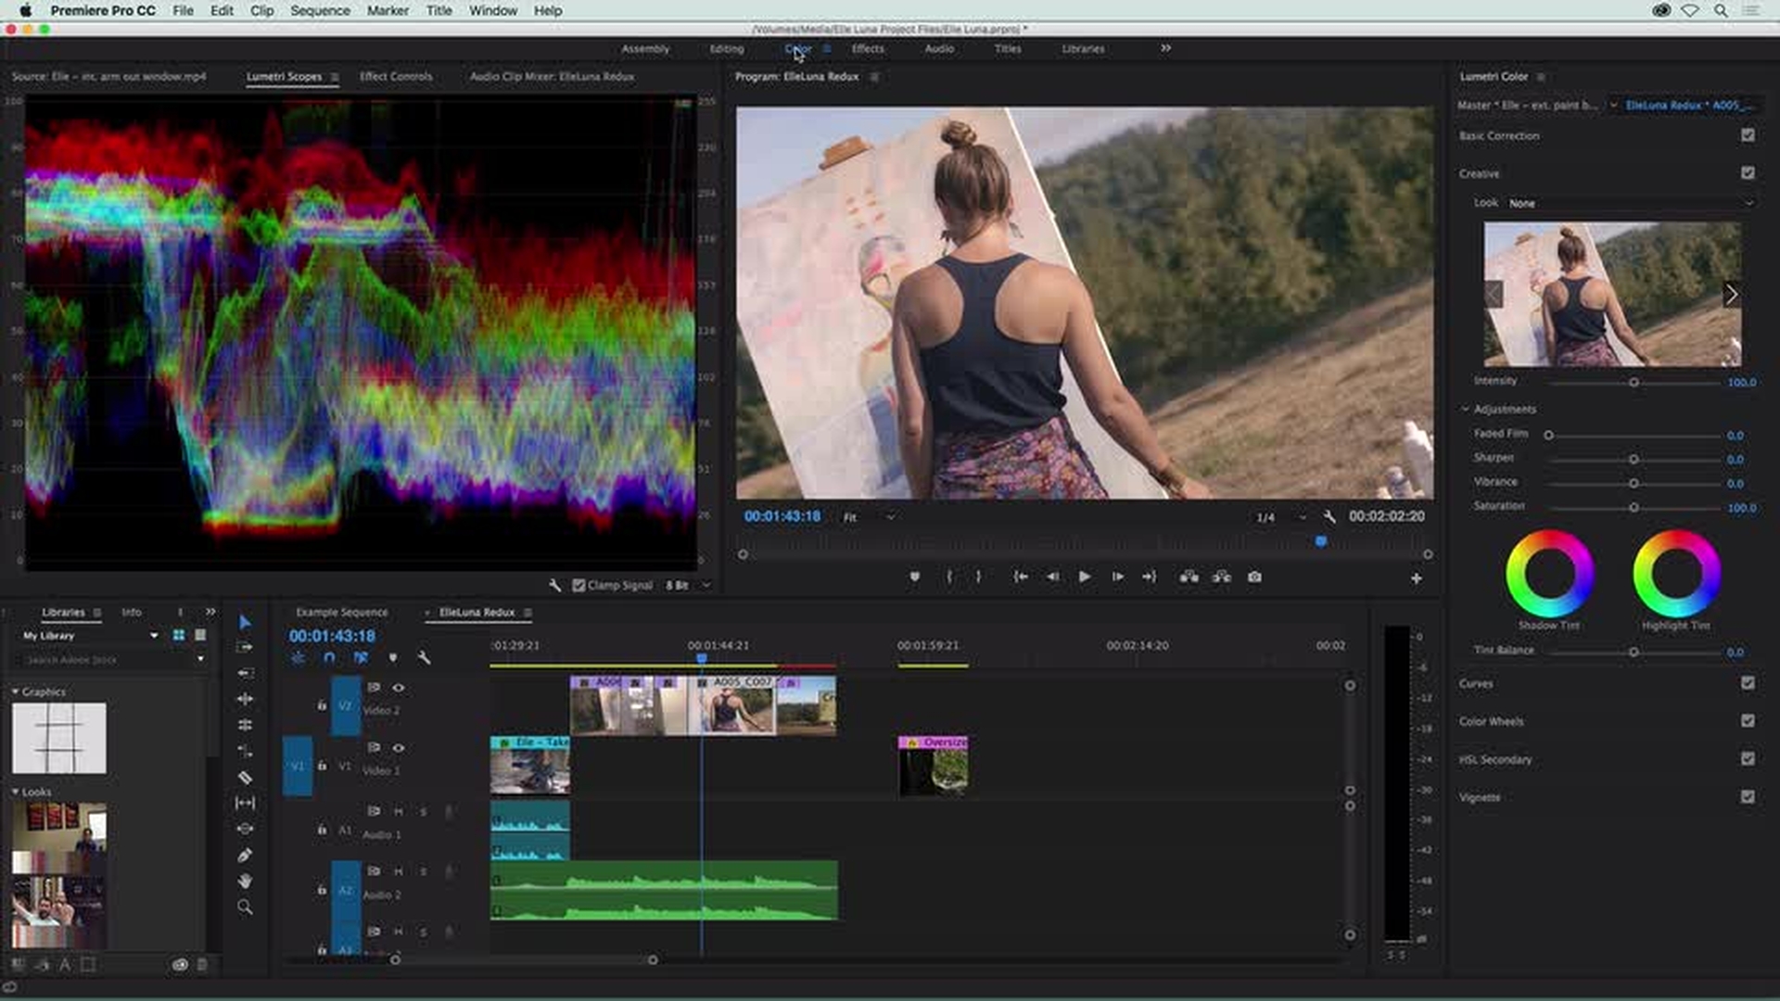This screenshot has width=1780, height=1001.
Task: Hide the Video 2 track with the eye icon
Action: tap(399, 688)
